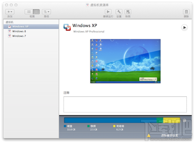Click the yellow warning triangle icon

149,136
